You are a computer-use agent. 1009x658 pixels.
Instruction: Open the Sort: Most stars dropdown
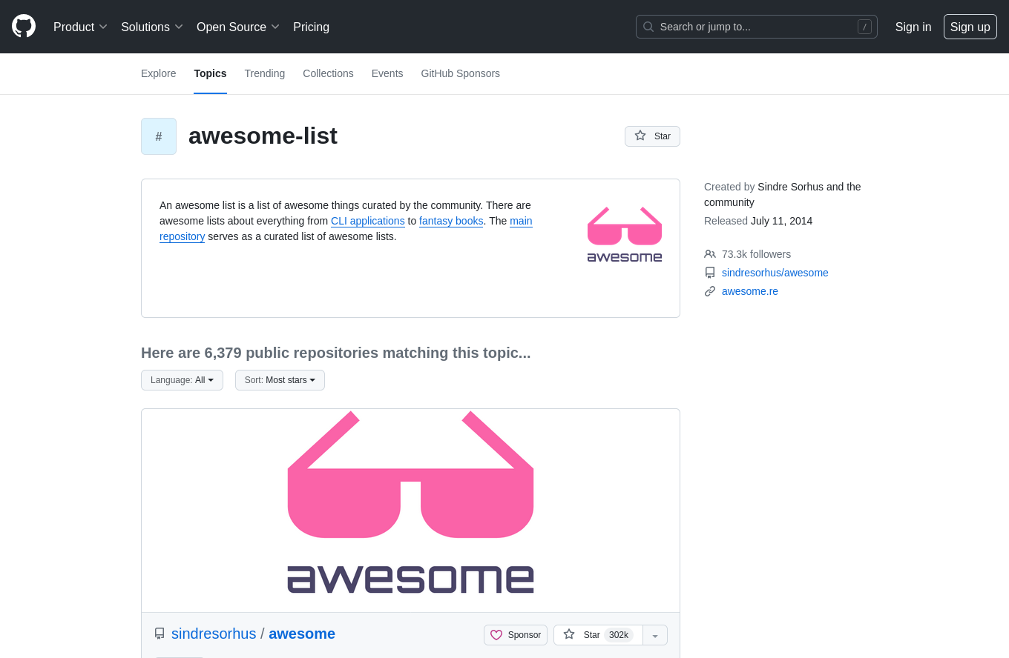click(280, 380)
